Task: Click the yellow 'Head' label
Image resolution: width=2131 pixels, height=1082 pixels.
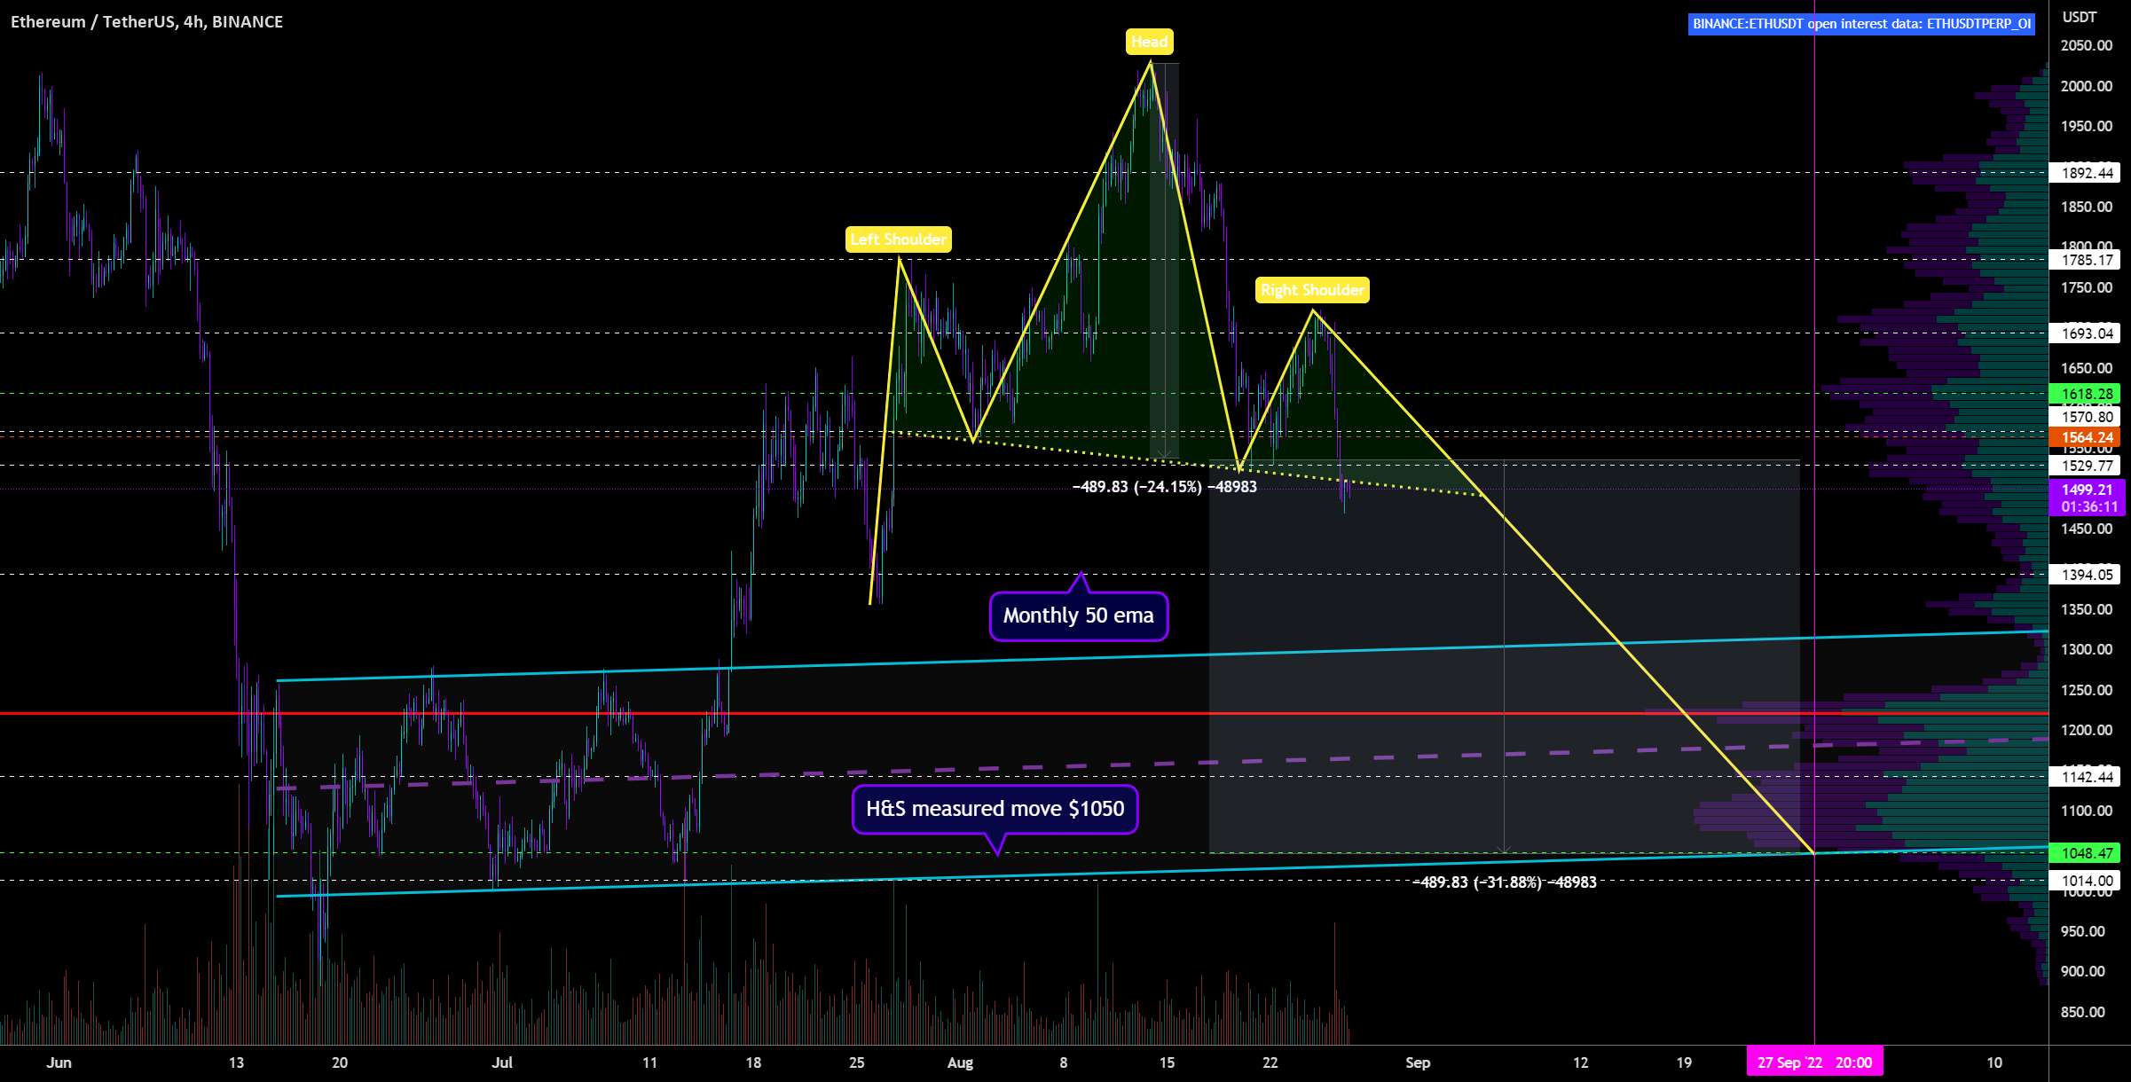Action: (x=1149, y=42)
